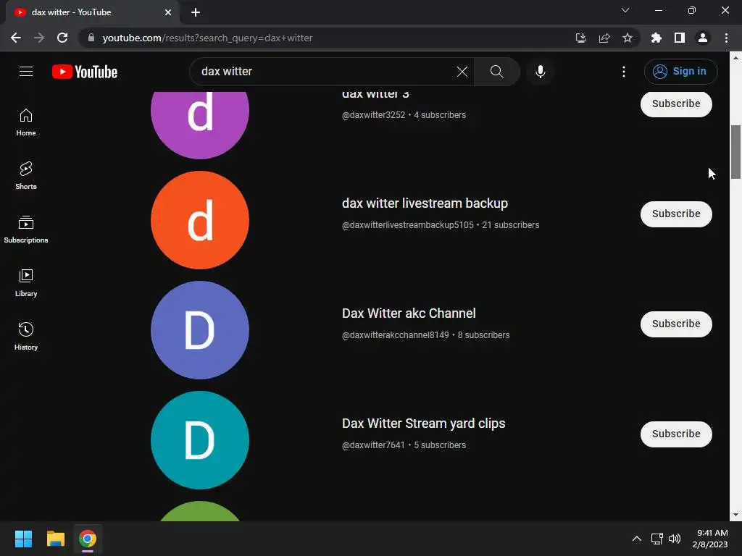
Task: Subscribe to Dax Witter Stream yard clips
Action: tap(676, 434)
